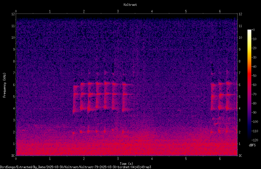261x169 pixels.
Task: Click the dBFS color gradient bar
Action: coord(249,85)
